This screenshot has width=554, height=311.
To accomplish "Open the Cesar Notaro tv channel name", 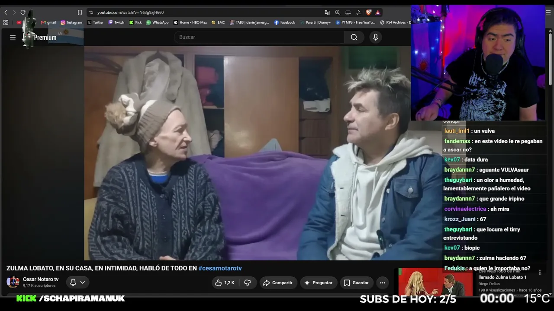I will pyautogui.click(x=41, y=279).
